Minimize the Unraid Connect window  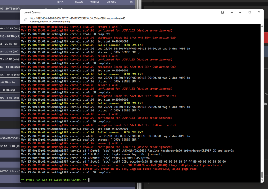click(x=240, y=13)
